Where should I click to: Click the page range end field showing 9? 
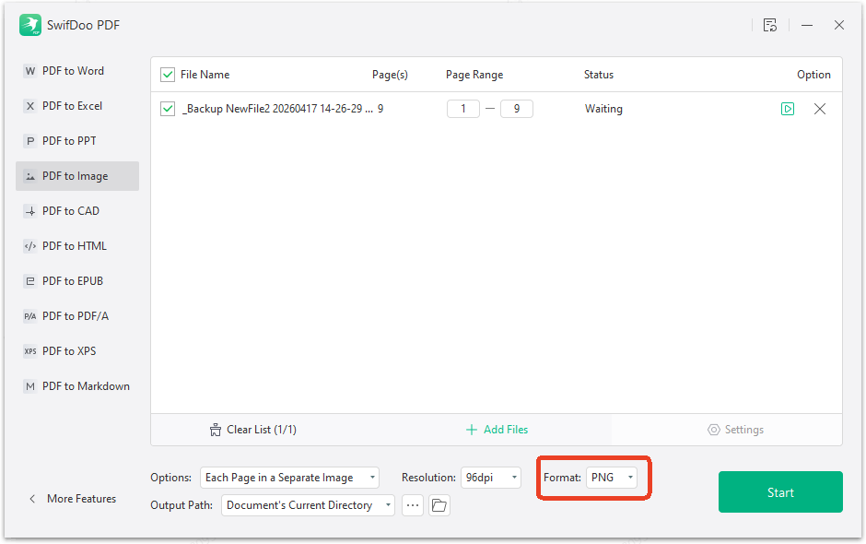point(517,109)
